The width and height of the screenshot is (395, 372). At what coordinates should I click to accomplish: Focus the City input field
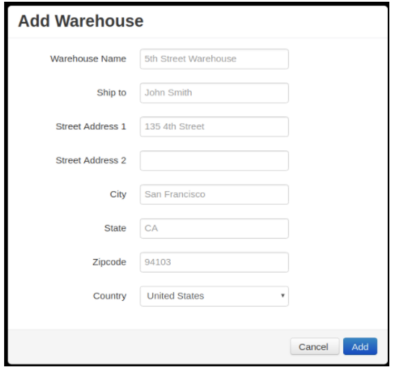[214, 194]
